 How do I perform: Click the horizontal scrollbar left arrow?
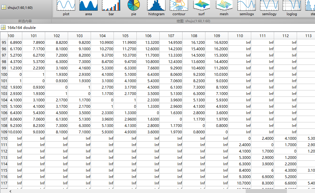(11, 191)
